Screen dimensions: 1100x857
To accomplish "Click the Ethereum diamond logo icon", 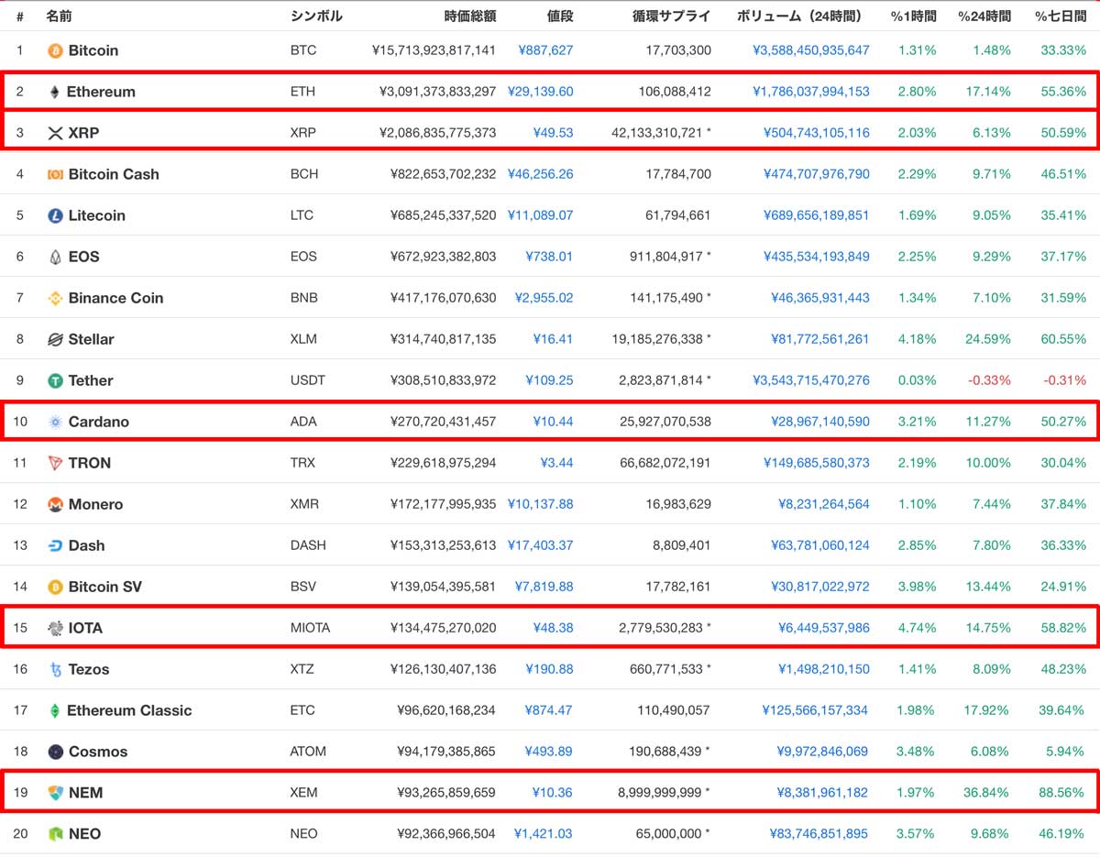I will (54, 92).
